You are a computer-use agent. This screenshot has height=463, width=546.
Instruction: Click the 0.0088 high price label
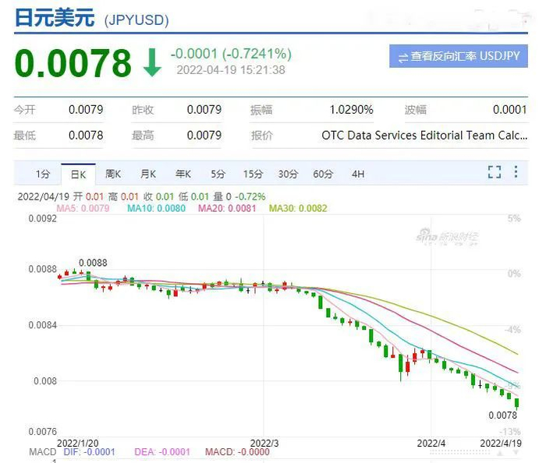tap(93, 263)
